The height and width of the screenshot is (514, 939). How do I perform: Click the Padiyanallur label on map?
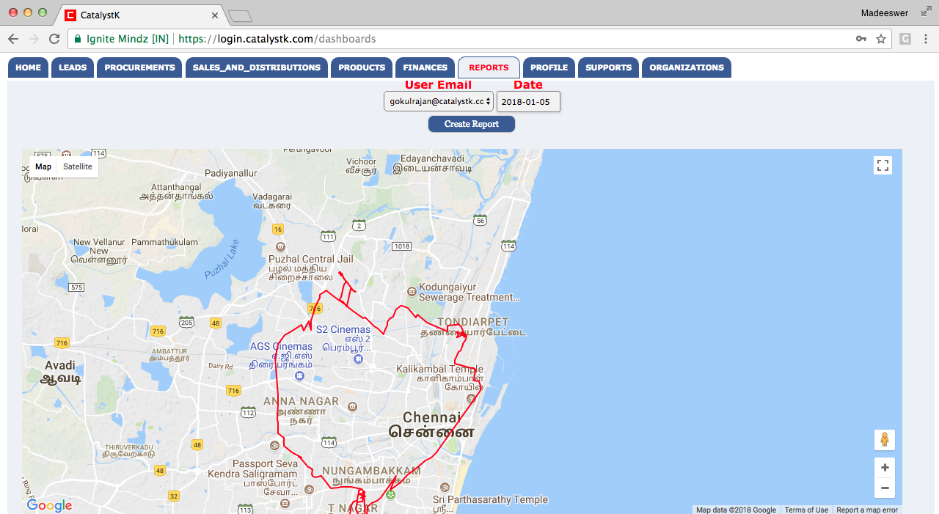click(x=232, y=173)
